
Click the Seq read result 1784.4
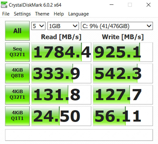click(61, 52)
